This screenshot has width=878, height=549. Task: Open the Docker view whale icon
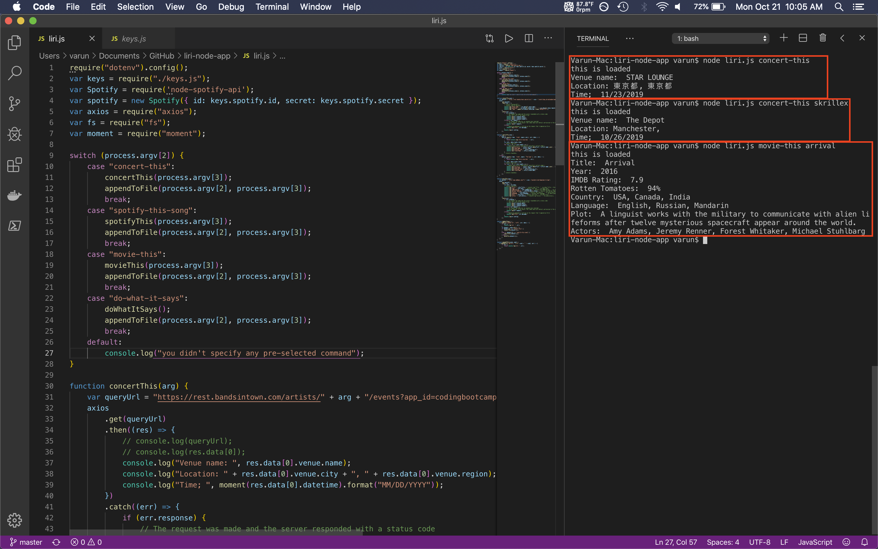click(15, 195)
